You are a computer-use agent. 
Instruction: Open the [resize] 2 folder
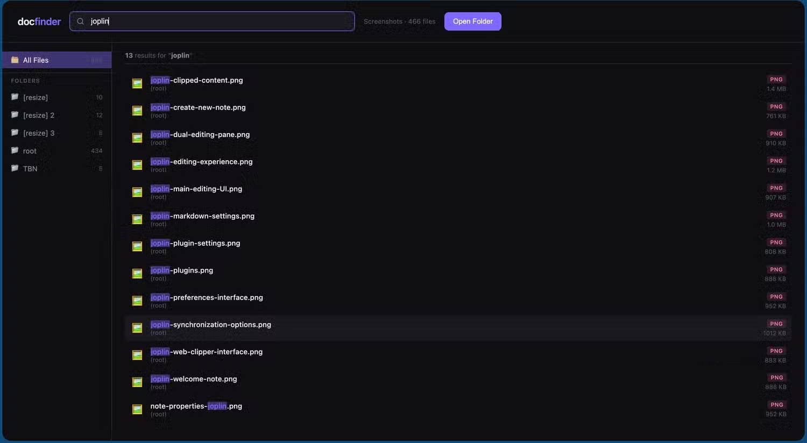point(57,115)
